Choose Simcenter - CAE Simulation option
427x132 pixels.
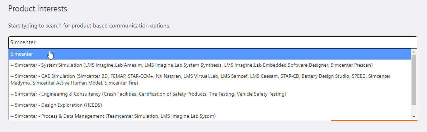click(x=210, y=80)
